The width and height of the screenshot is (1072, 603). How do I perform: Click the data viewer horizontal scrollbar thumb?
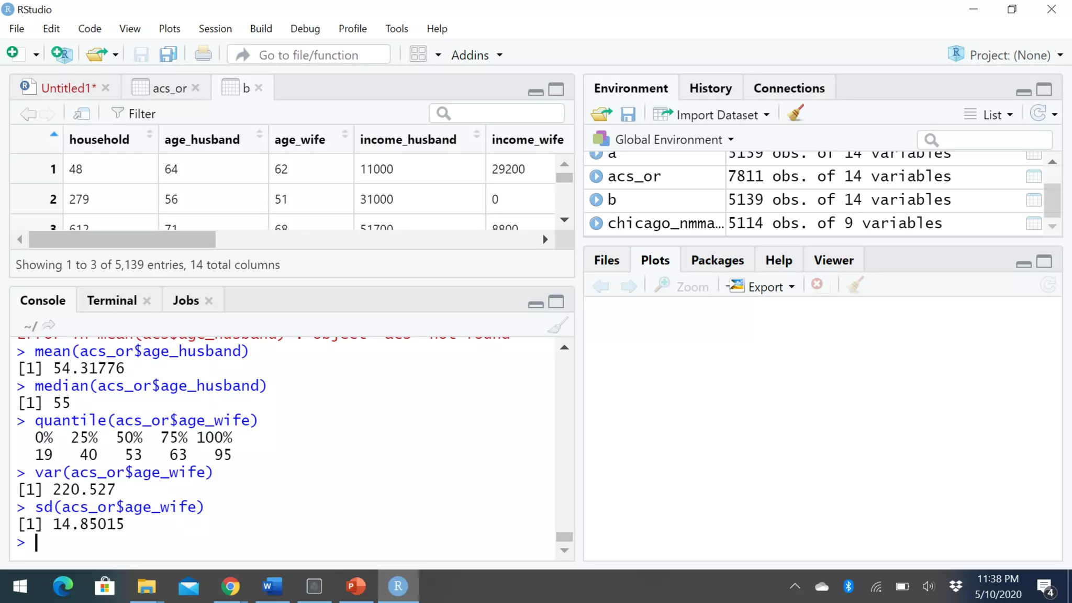[122, 240]
